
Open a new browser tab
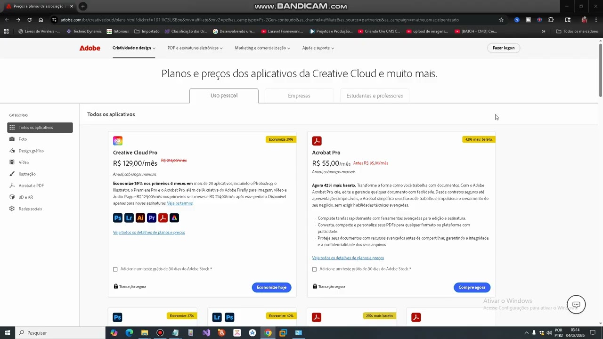(x=83, y=6)
